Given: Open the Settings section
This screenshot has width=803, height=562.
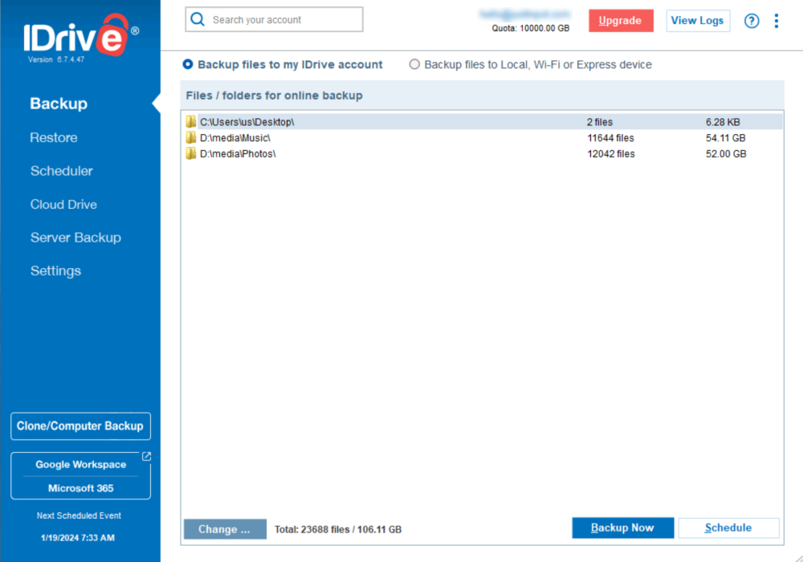Looking at the screenshot, I should coord(55,271).
